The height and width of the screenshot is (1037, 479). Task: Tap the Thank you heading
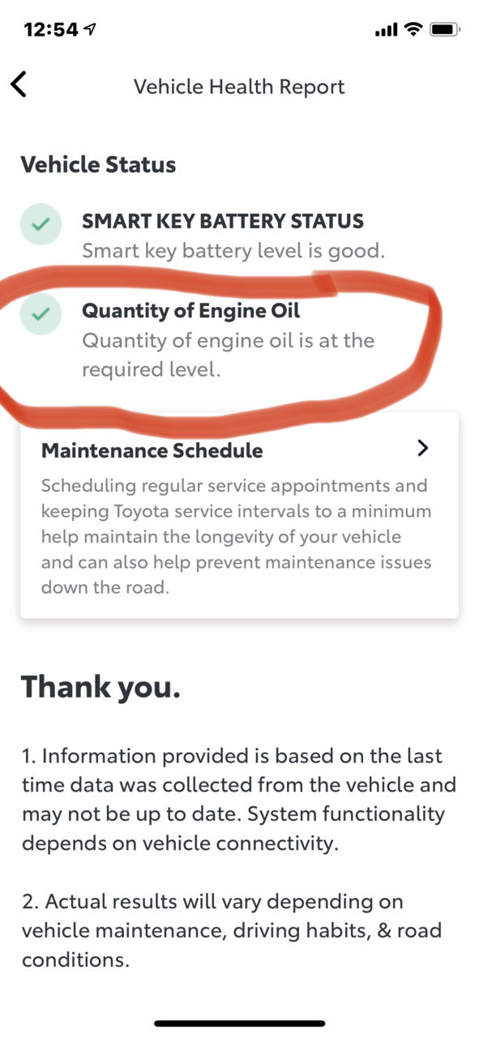(101, 687)
